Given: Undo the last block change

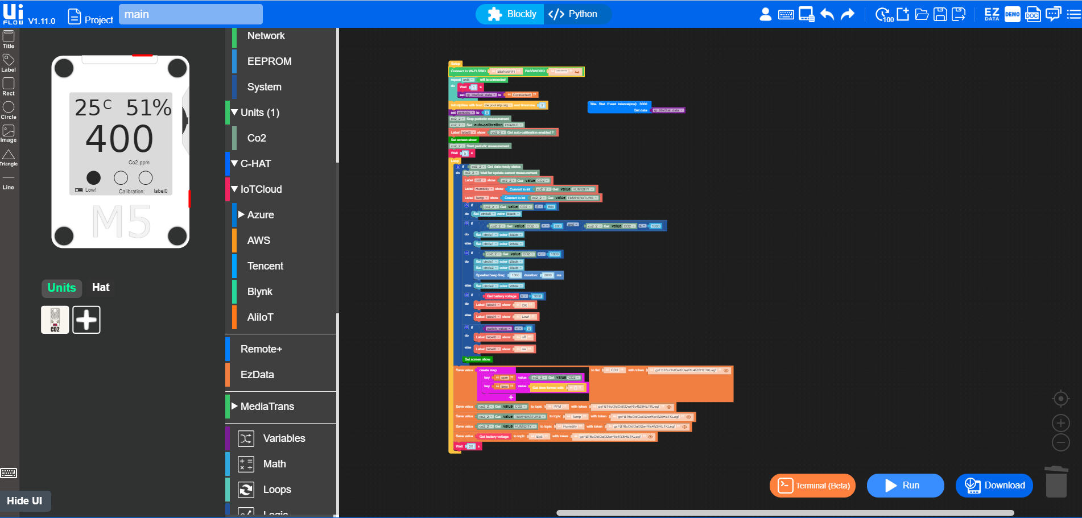Looking at the screenshot, I should pos(827,15).
